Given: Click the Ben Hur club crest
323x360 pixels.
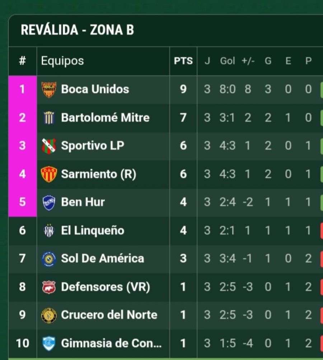Looking at the screenshot, I should pos(49,202).
